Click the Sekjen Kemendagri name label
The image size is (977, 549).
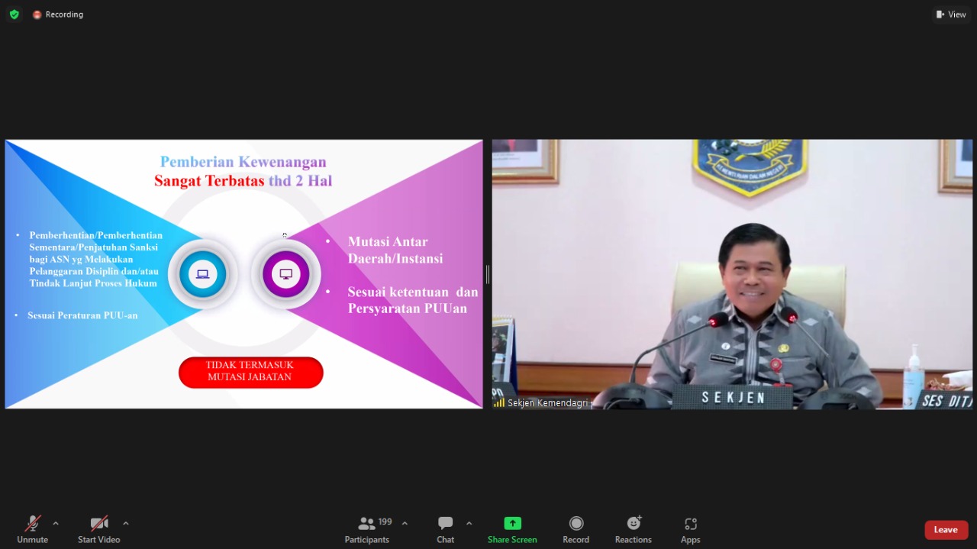pyautogui.click(x=547, y=402)
